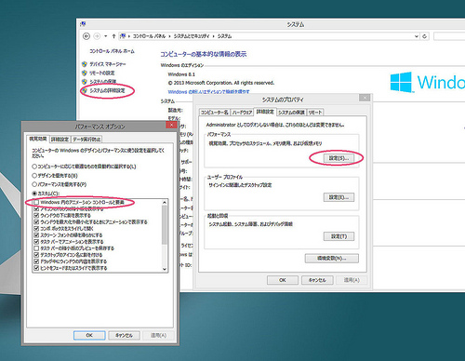Click OK in パフォーマンス オプション dialog
This screenshot has height=361, width=465.
[89, 335]
